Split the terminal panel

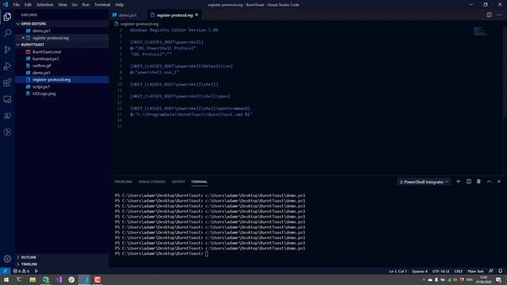point(468,181)
